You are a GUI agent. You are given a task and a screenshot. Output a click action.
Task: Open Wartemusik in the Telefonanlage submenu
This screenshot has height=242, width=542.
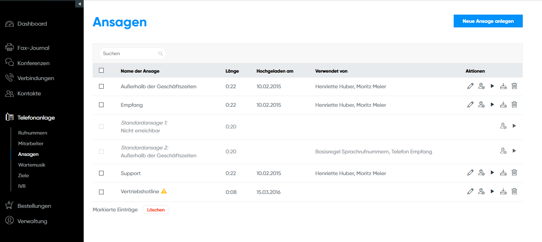pyautogui.click(x=32, y=165)
